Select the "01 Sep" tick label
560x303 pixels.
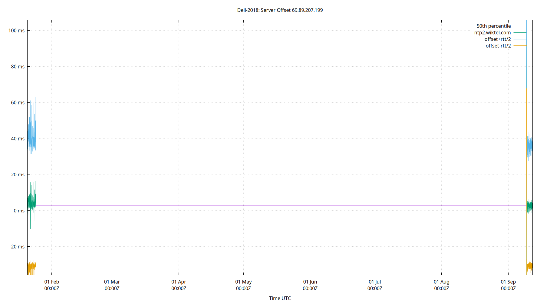(x=508, y=282)
